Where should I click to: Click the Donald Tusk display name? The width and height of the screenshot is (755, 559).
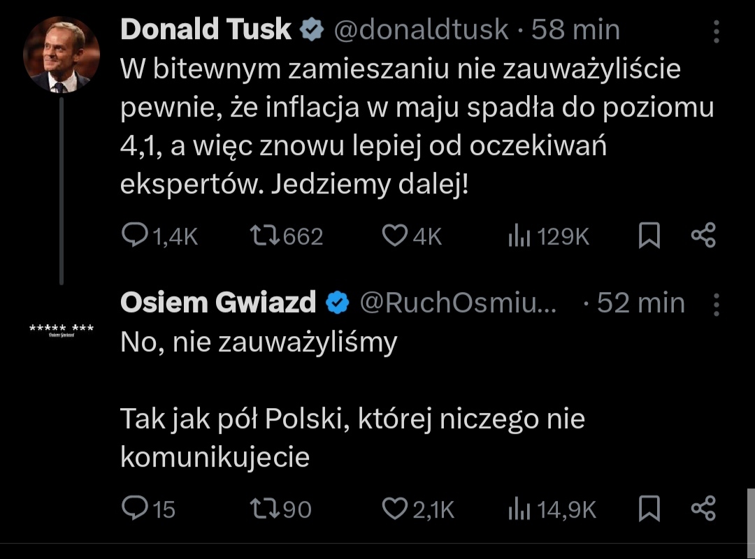pos(206,30)
